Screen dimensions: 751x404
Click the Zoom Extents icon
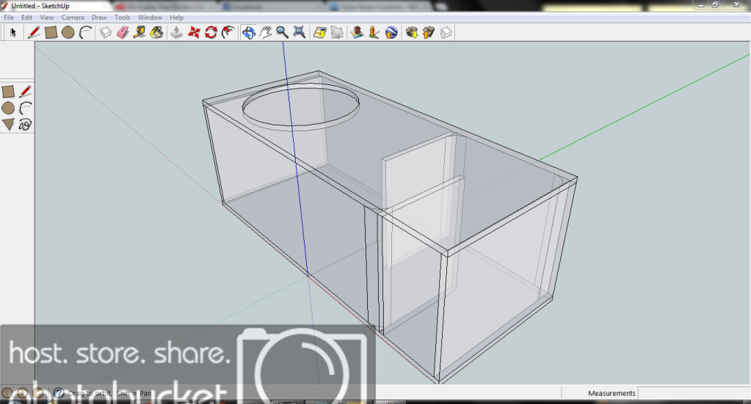tap(300, 32)
